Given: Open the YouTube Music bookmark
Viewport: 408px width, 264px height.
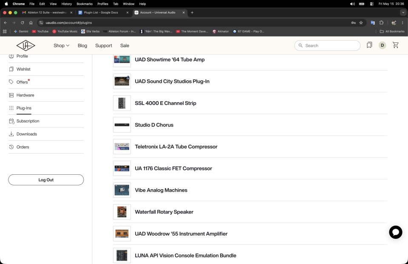Looking at the screenshot, I should [65, 31].
